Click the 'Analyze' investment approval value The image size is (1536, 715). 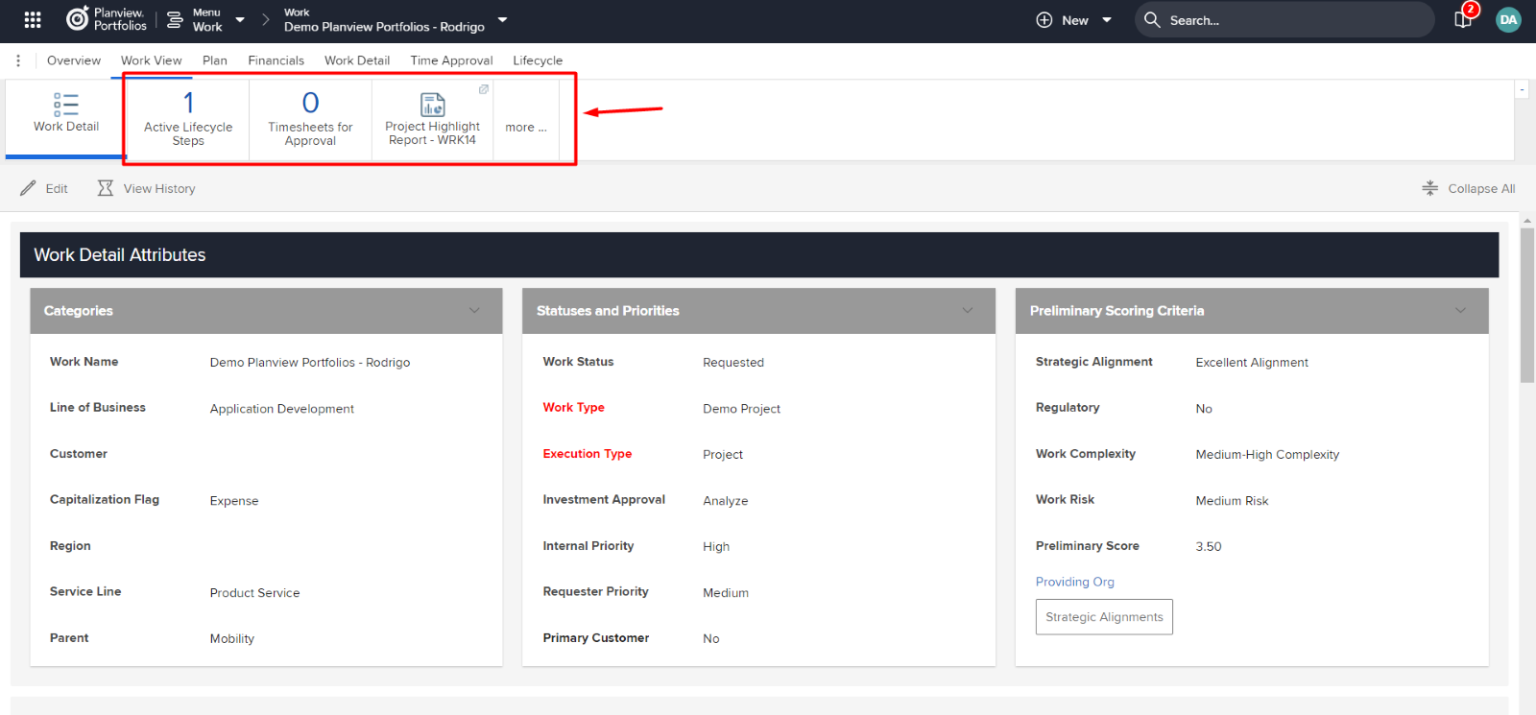tap(726, 501)
